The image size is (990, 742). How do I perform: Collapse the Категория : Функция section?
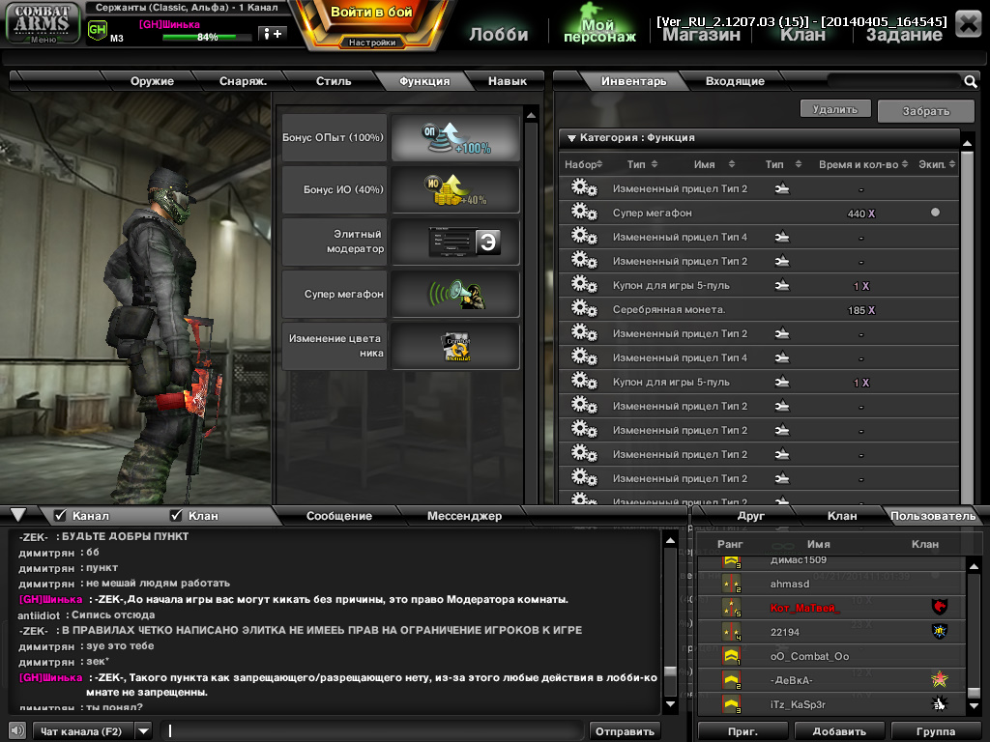pos(571,137)
